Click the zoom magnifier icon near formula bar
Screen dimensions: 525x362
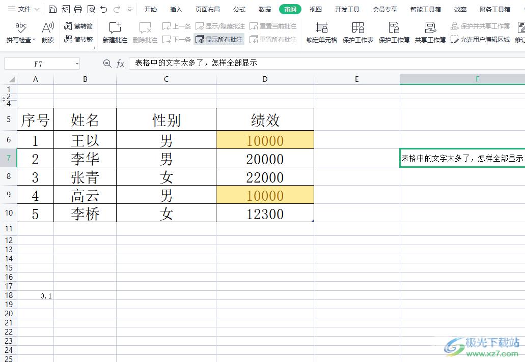point(107,63)
